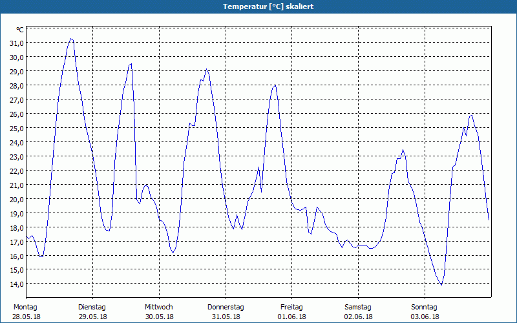Select the Dienstag day label
This screenshot has height=323, width=517.
pos(92,307)
